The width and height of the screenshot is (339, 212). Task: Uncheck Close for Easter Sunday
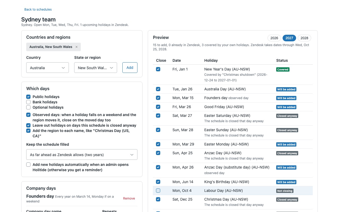pyautogui.click(x=158, y=130)
